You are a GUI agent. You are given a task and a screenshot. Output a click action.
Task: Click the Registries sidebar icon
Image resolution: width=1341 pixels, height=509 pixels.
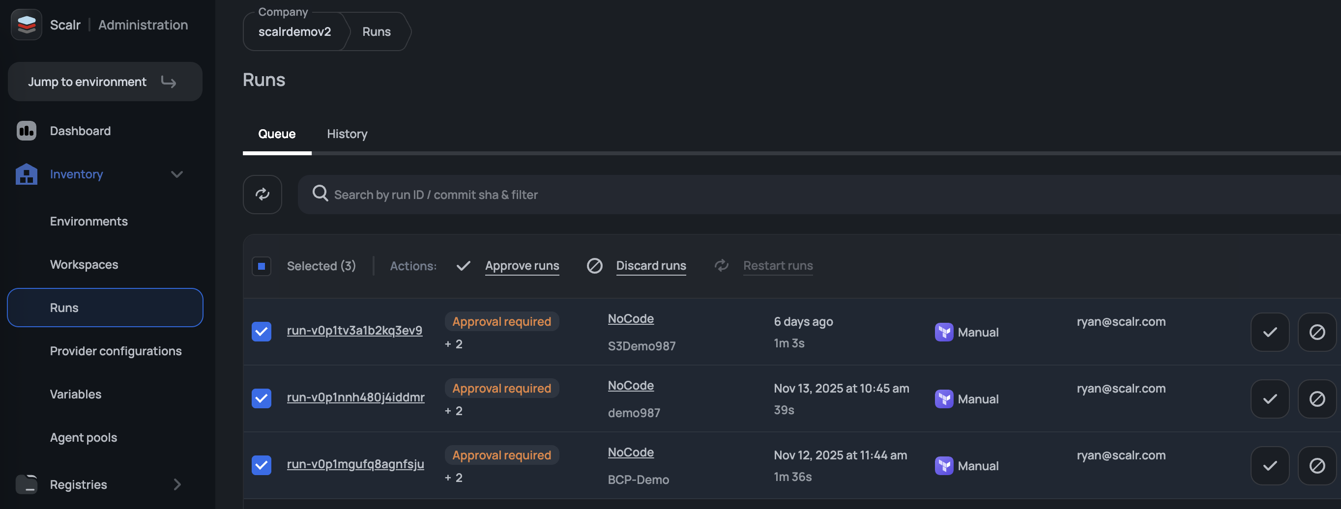(26, 484)
